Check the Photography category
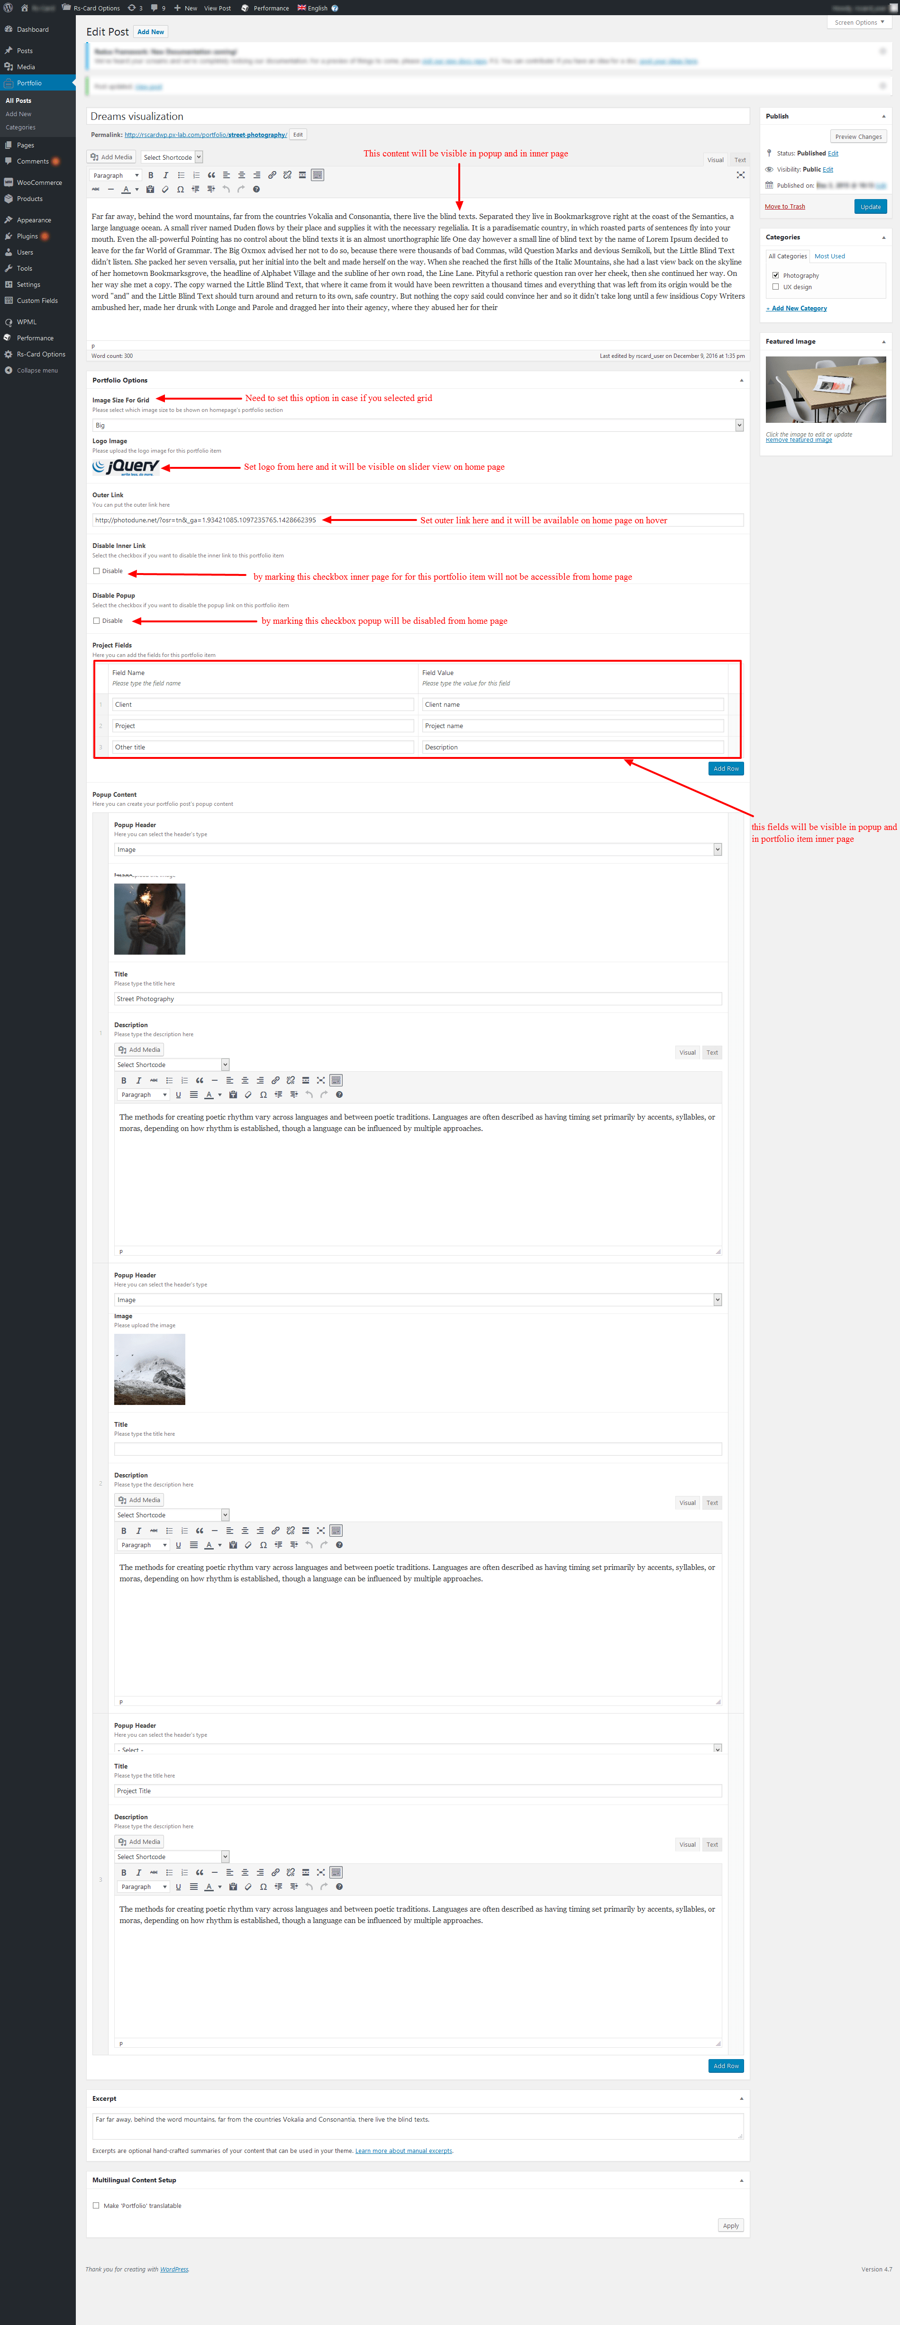900x2325 pixels. (x=775, y=275)
